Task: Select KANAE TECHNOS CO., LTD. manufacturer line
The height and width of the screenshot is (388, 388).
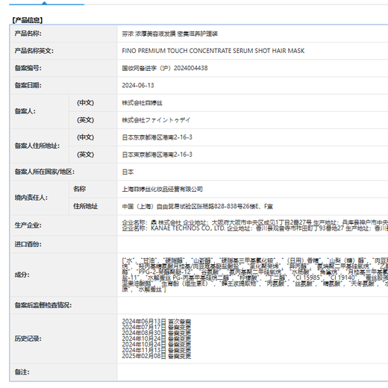Action: coord(255,228)
